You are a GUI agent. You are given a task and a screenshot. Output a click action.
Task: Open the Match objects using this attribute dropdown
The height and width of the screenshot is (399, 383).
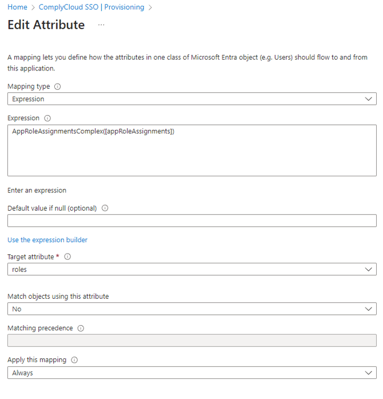pos(191,309)
